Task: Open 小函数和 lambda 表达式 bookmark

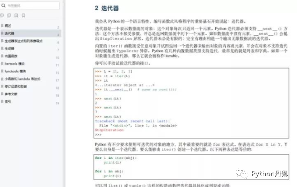Action: (30, 79)
